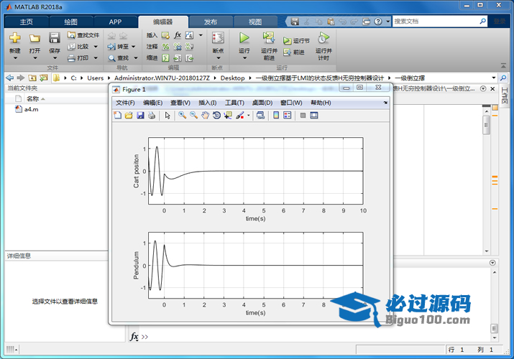
Task: Click 运行节 (Run Section)
Action: [296, 41]
